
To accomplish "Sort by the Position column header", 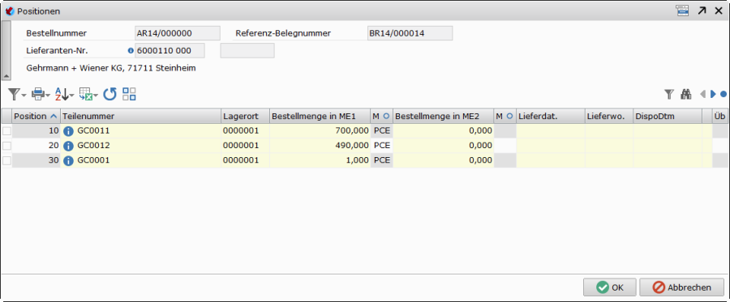I will point(36,116).
